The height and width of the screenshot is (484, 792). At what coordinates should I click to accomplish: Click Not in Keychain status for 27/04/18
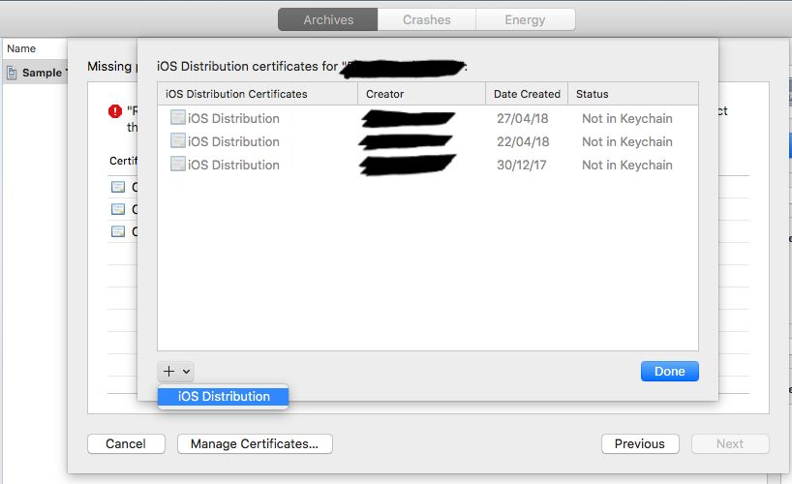pos(627,118)
